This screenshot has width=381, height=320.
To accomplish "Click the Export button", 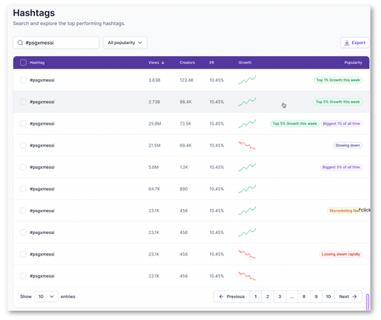I will [354, 43].
